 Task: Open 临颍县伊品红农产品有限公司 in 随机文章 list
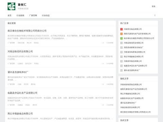click(x=132, y=98)
